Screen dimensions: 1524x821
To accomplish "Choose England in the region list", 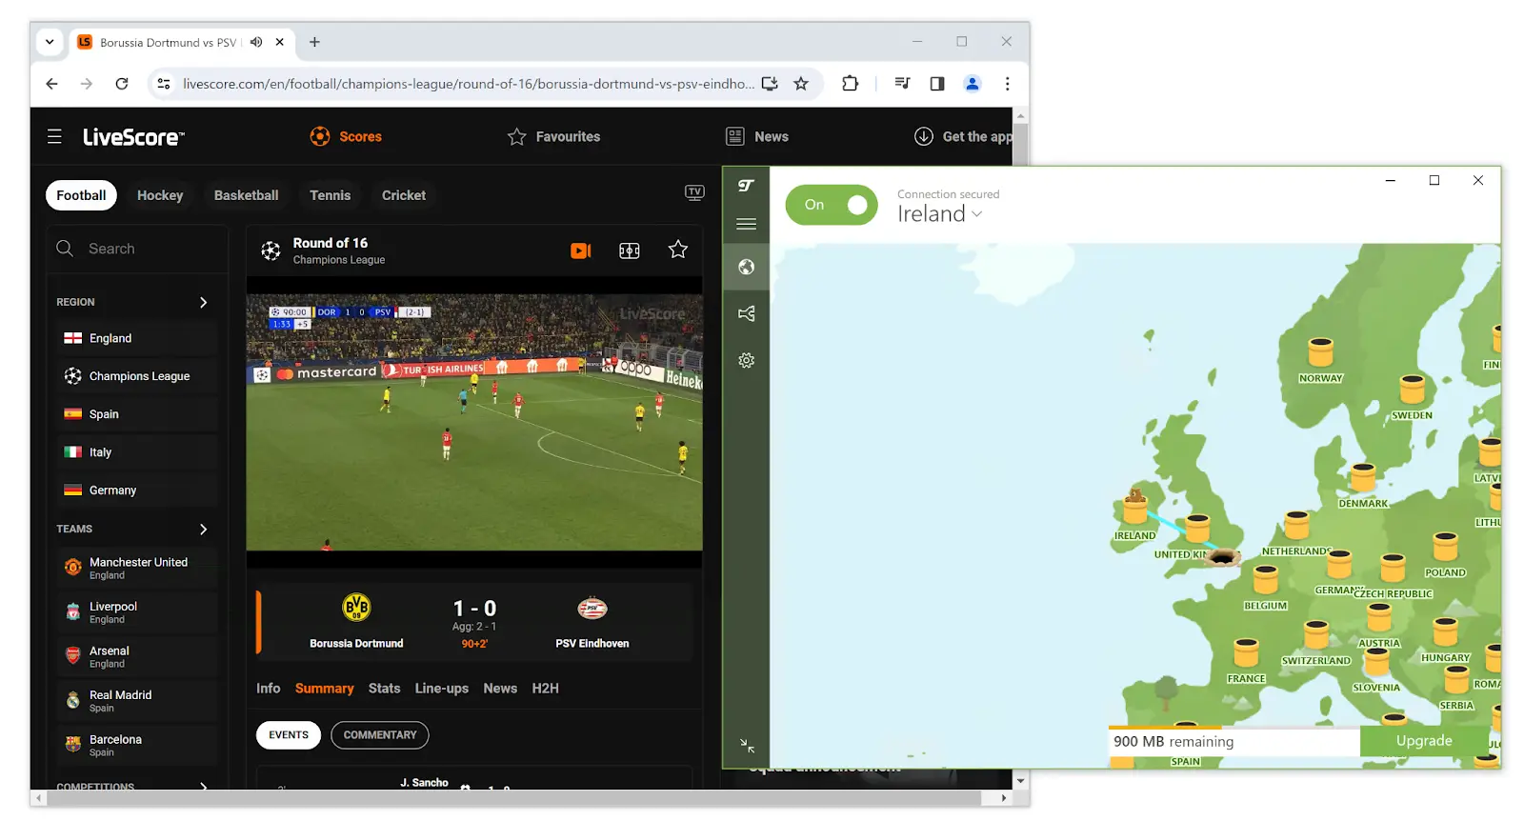I will click(137, 338).
